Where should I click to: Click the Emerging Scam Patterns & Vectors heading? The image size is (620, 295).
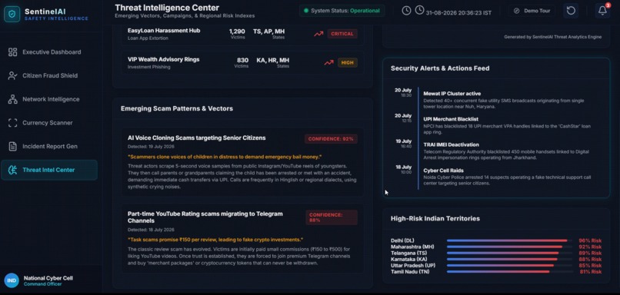tap(177, 108)
